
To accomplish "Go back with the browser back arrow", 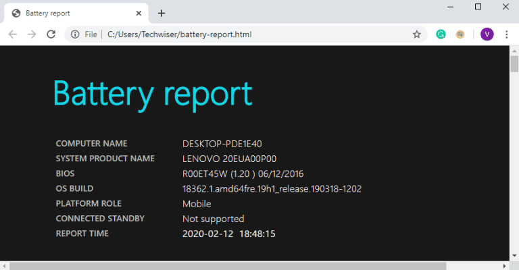I will coord(13,34).
